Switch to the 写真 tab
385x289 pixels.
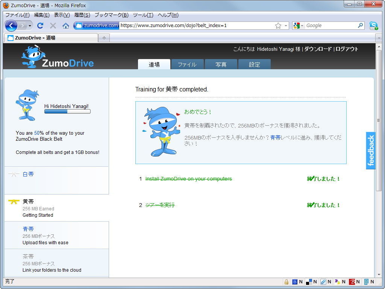click(220, 64)
